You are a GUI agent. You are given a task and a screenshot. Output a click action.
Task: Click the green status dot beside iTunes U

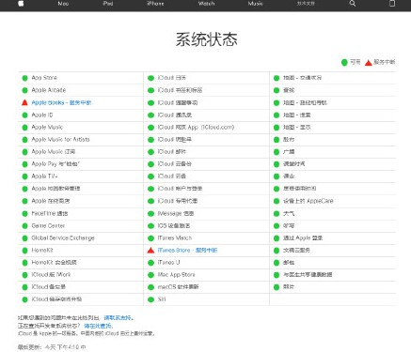point(150,263)
